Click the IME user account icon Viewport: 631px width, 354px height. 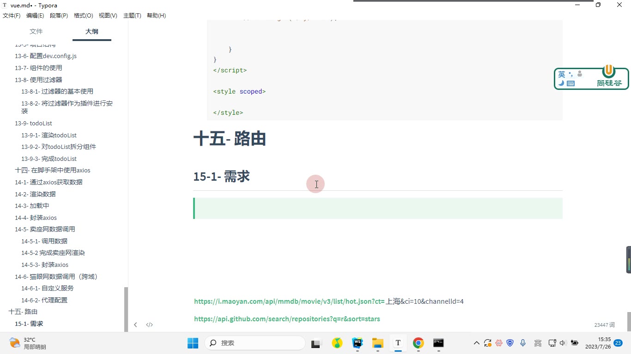[x=580, y=74]
